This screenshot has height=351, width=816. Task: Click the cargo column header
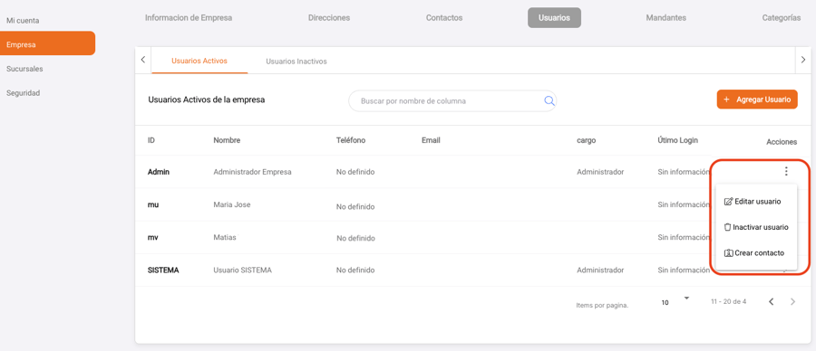(586, 141)
